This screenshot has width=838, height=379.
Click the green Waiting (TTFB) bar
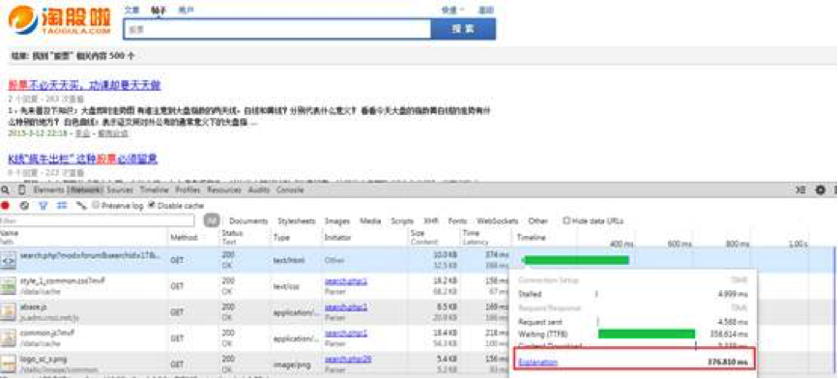[x=647, y=334]
